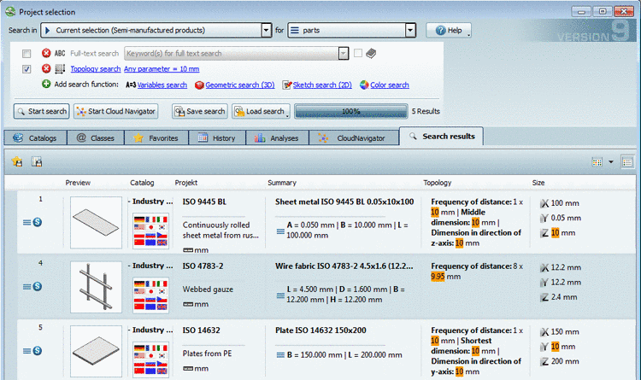Open the column layout dropdown arrow
Viewport: 641px width, 380px height.
[x=611, y=162]
